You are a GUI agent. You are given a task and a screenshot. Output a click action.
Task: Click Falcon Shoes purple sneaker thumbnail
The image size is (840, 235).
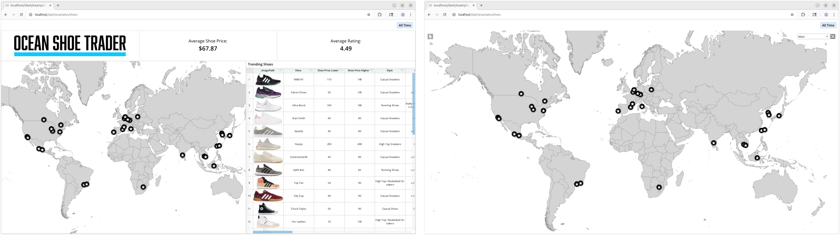[x=268, y=92]
